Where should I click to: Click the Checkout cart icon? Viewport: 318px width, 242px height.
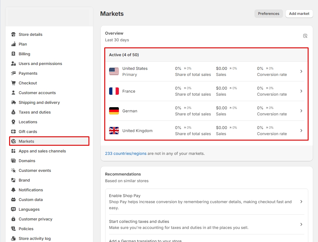(13, 83)
